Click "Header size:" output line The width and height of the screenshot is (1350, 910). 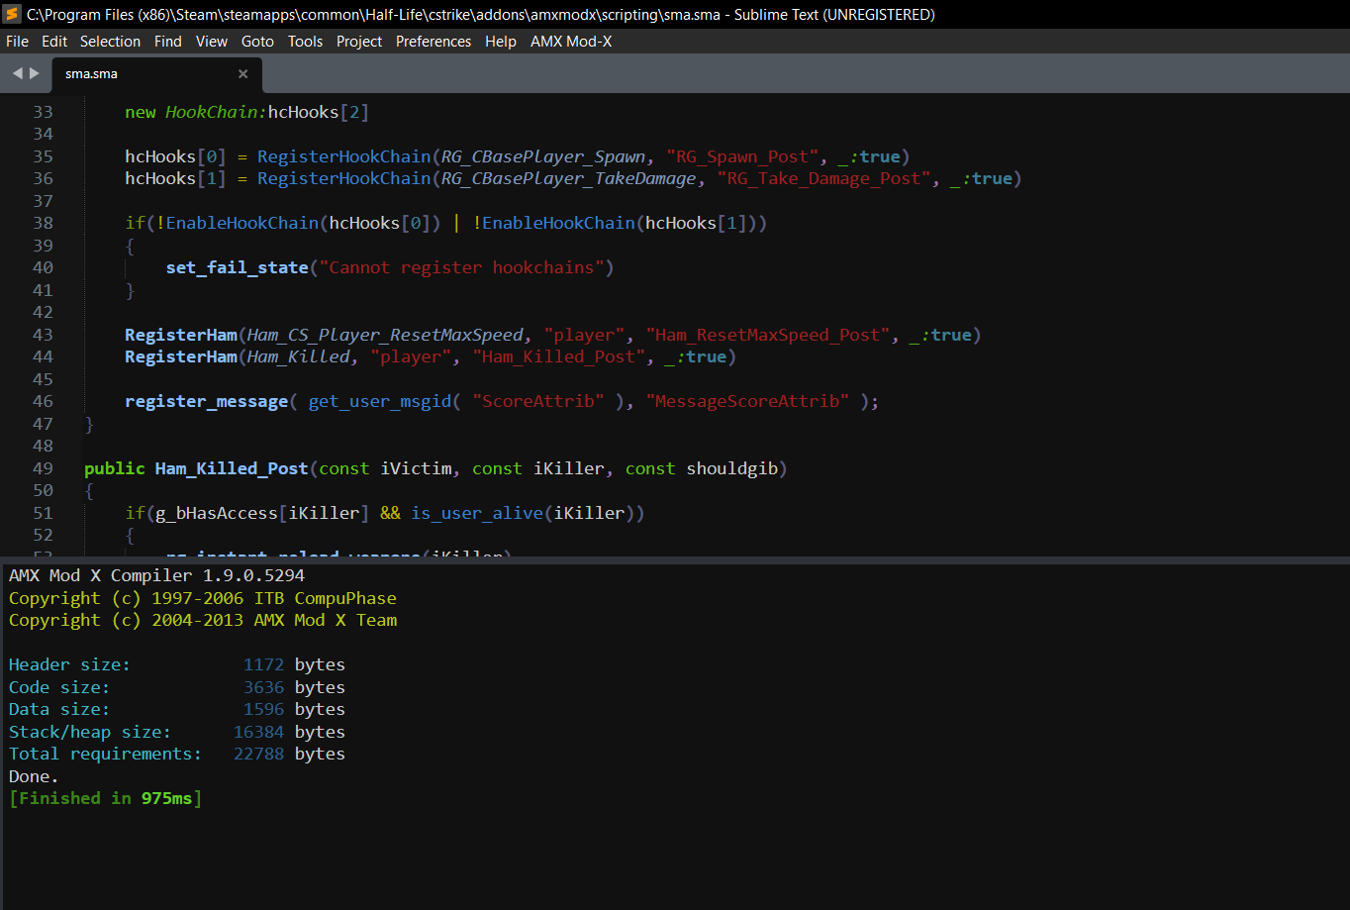176,664
